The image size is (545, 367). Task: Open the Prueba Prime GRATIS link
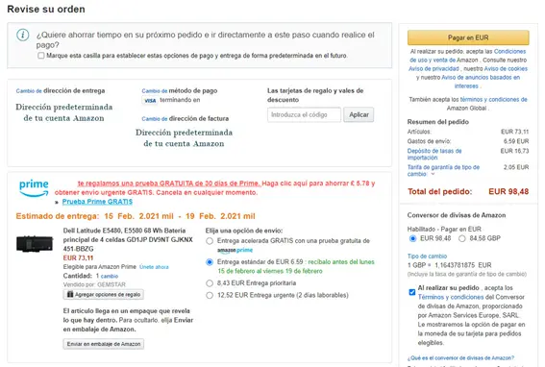pos(97,202)
